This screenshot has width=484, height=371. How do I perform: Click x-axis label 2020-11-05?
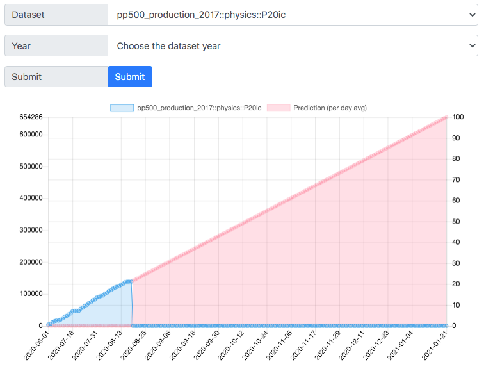(x=279, y=345)
